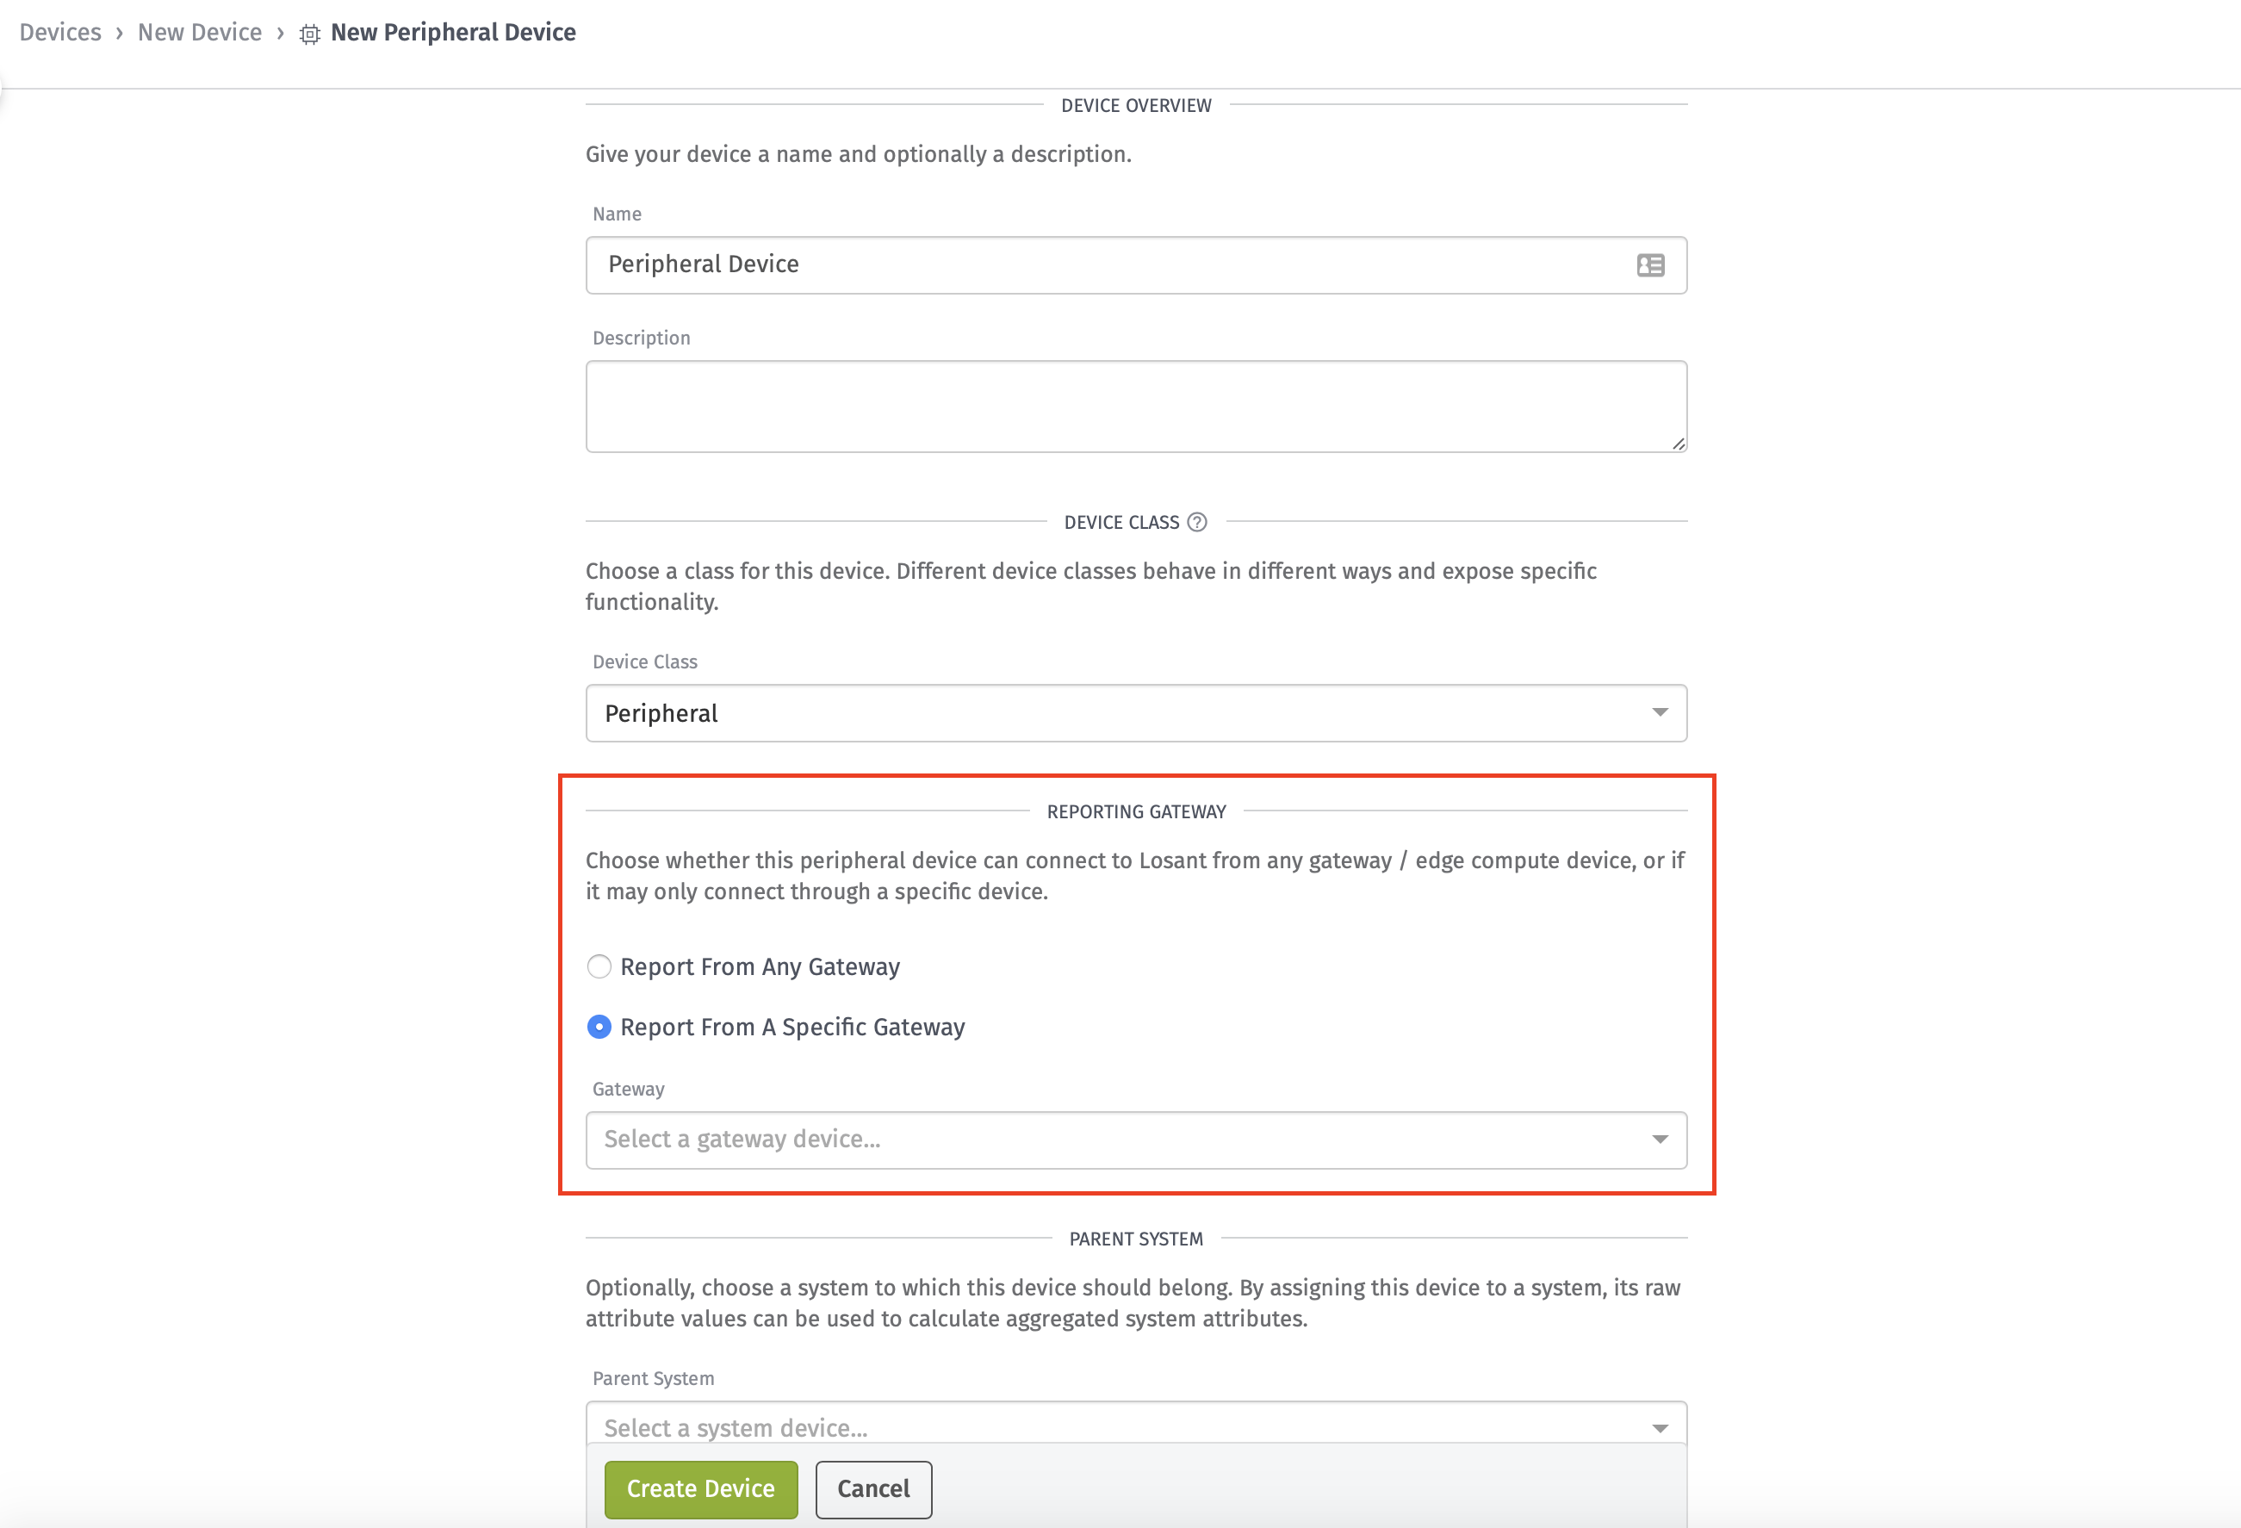
Task: Click the Parent System section heading
Action: [1136, 1239]
